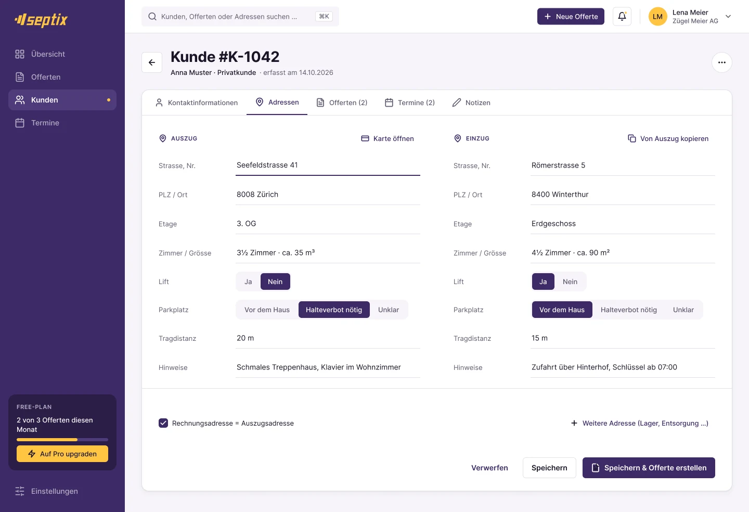Click the Auszug 'Seefeldstrasse 41' field
The image size is (749, 512).
[x=328, y=165]
